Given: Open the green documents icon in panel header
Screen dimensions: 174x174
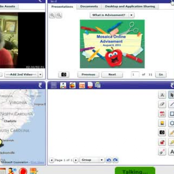Looking at the screenshot, I should pyautogui.click(x=98, y=85).
